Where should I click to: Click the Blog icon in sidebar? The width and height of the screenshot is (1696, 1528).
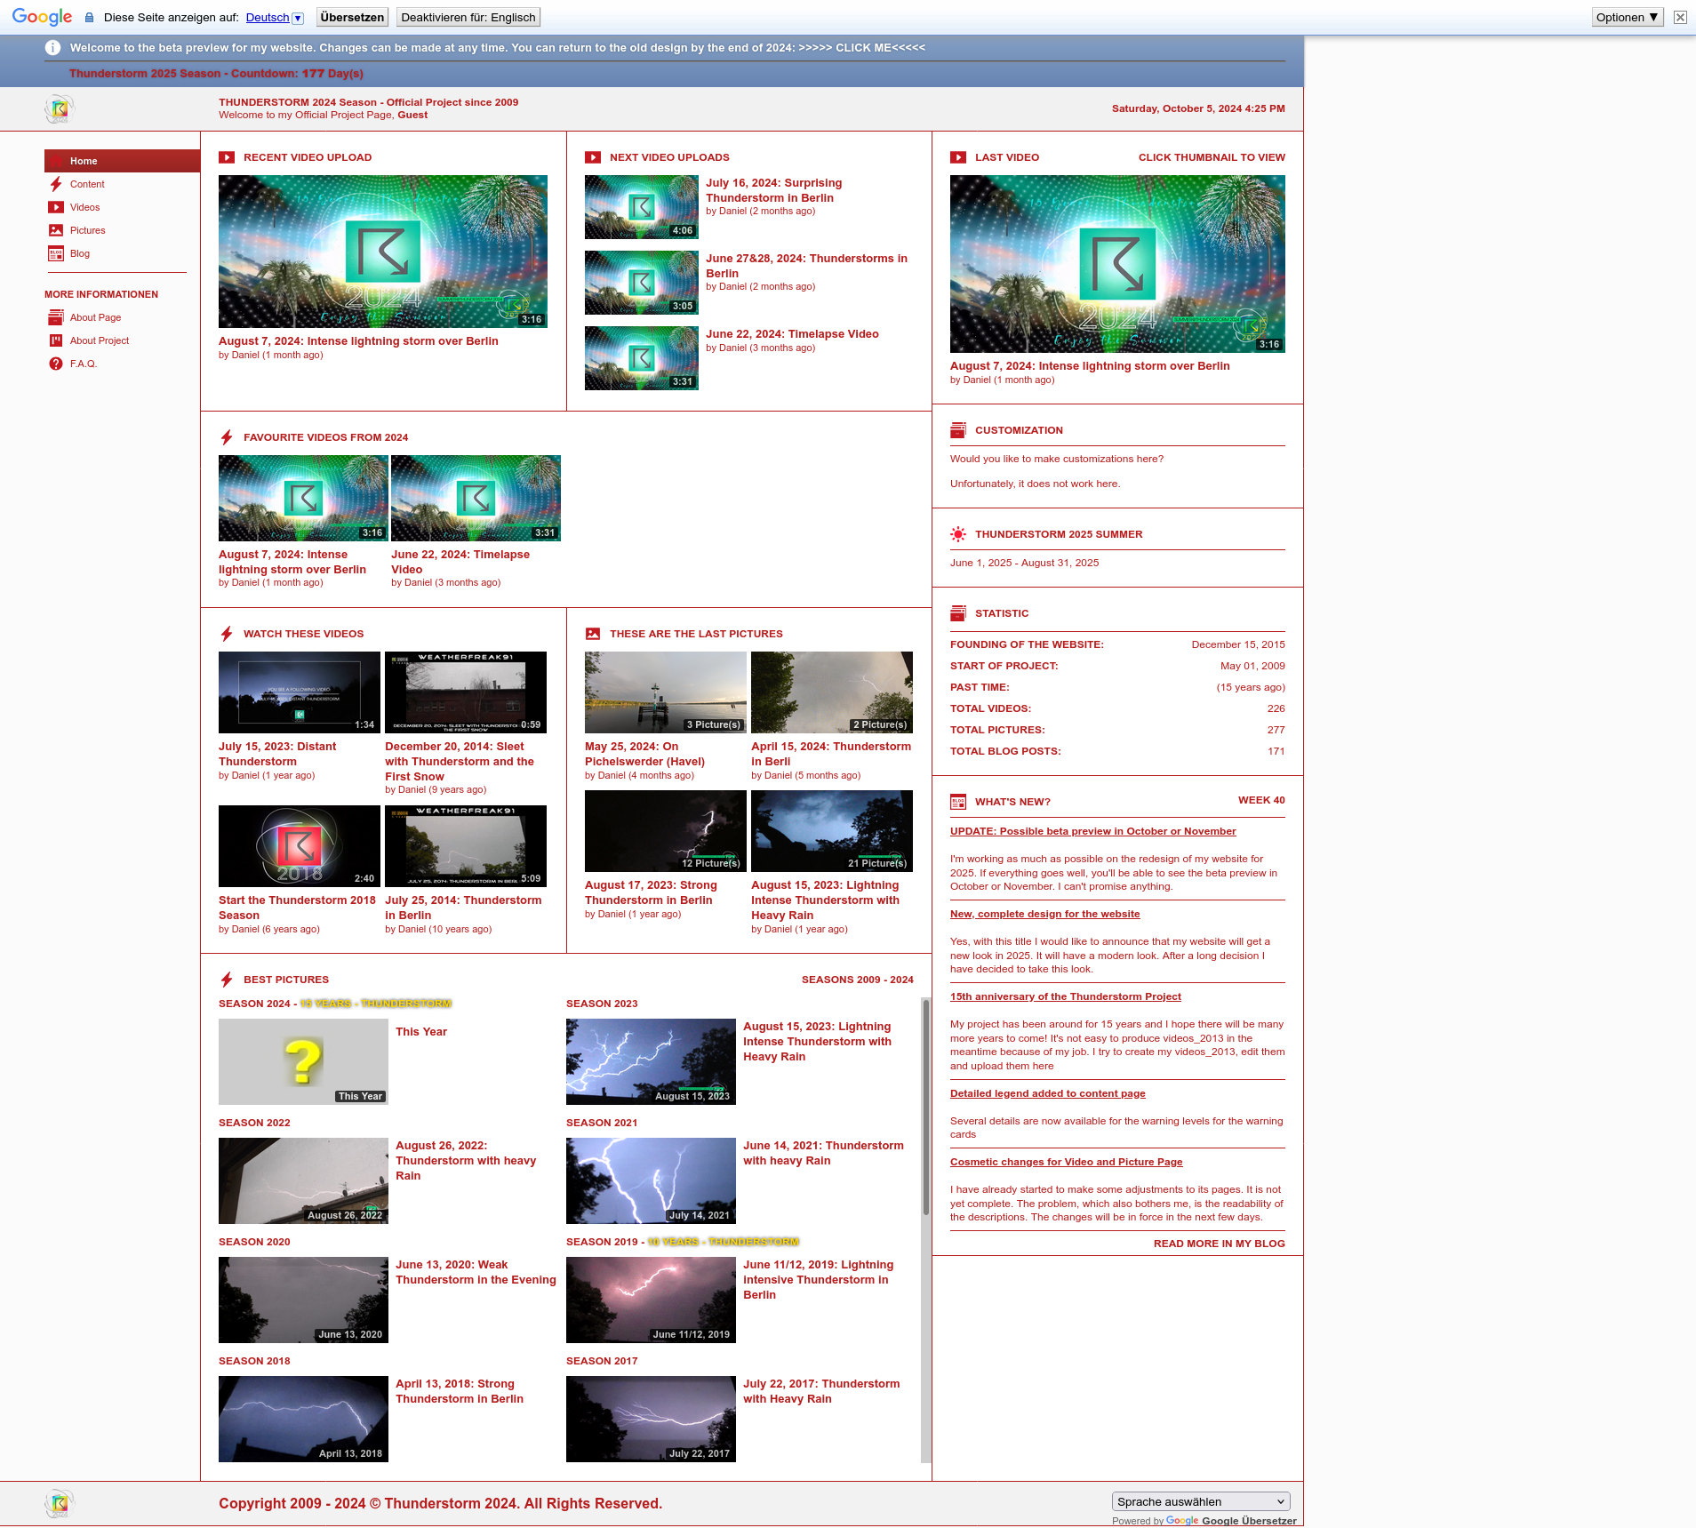56,253
